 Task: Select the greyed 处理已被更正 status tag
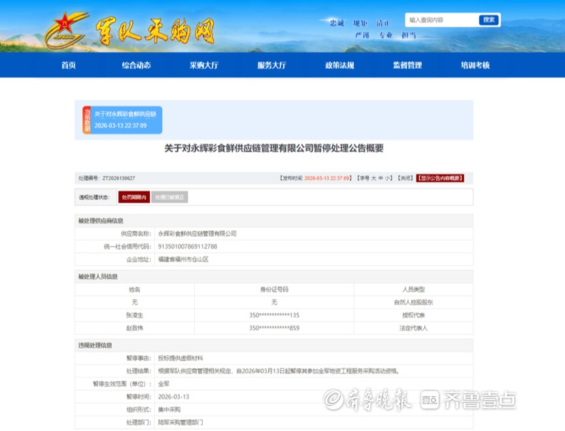(169, 197)
